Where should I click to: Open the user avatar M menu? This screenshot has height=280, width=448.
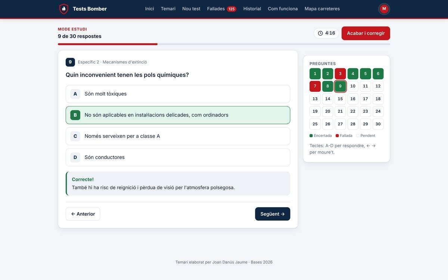[384, 9]
